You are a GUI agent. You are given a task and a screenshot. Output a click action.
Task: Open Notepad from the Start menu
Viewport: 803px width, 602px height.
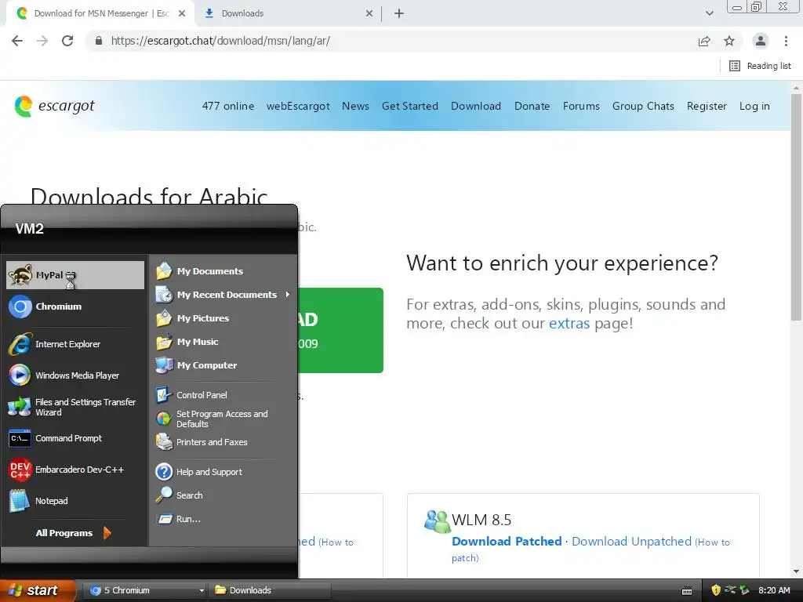tap(74, 501)
